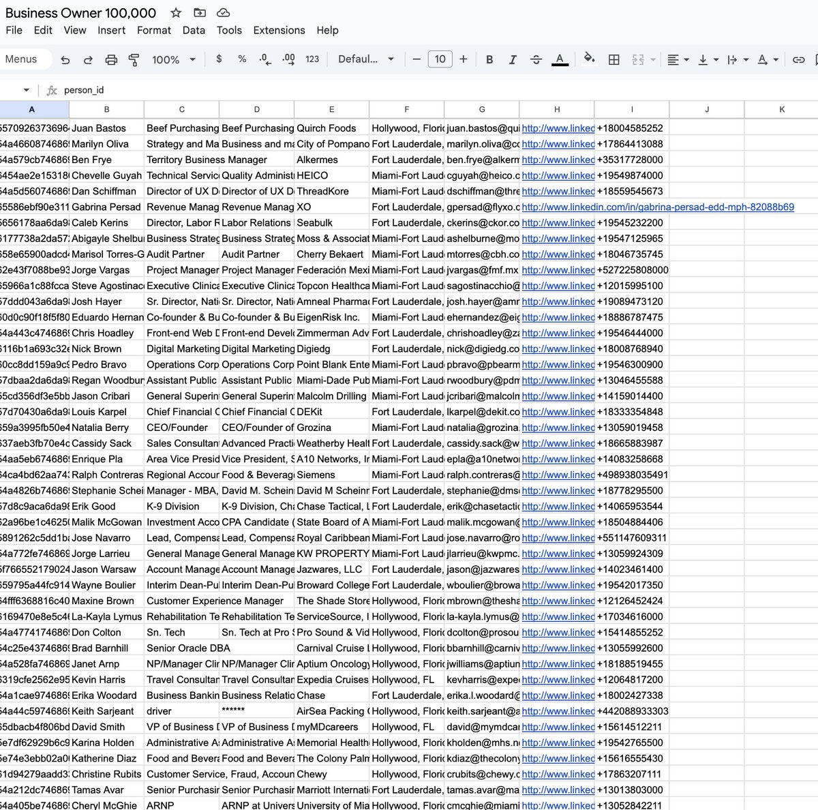Screen dimensions: 818x810
Task: Open the View menu
Action: 75,30
